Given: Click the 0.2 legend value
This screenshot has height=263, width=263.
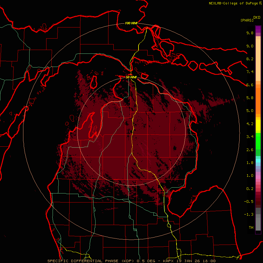Looking at the screenshot, I should (x=250, y=189).
